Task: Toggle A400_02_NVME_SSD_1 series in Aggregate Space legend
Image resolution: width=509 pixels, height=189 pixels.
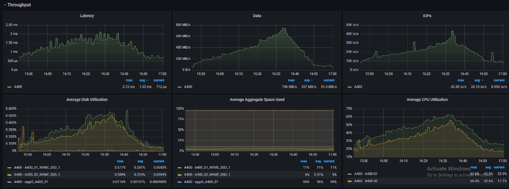Action: pos(207,175)
